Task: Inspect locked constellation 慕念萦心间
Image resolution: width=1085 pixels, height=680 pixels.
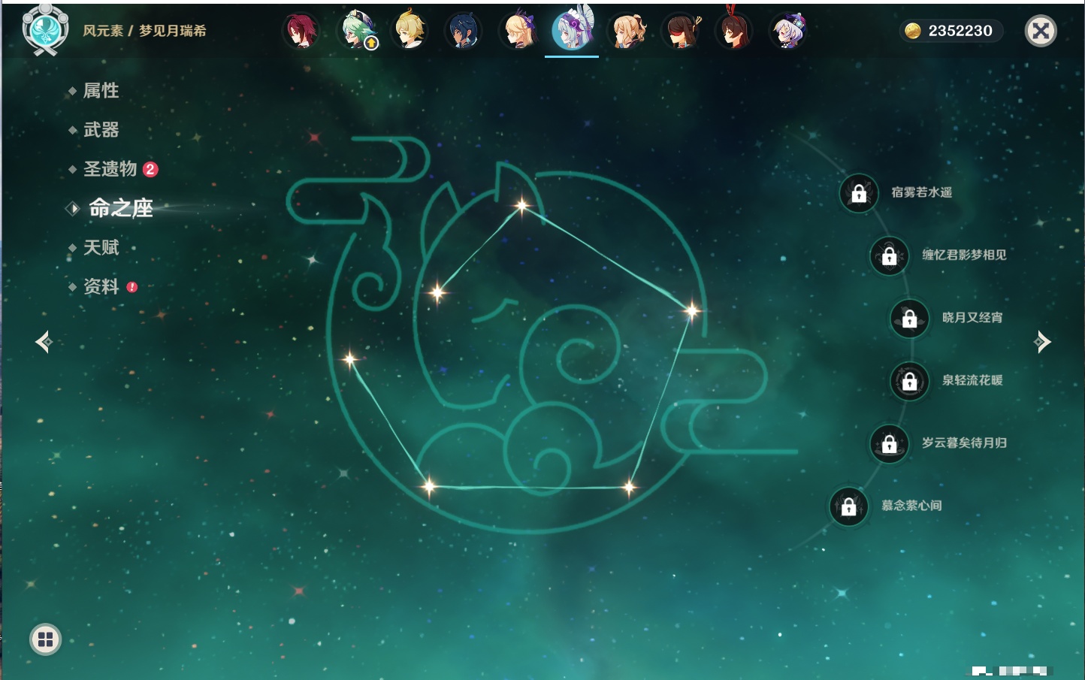Action: (x=849, y=506)
